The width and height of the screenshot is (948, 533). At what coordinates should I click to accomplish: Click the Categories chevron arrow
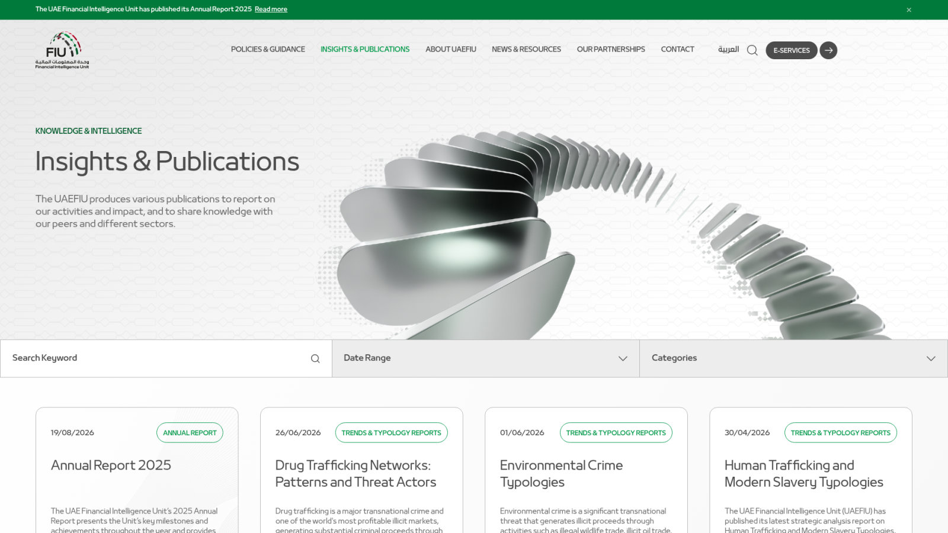click(x=931, y=359)
